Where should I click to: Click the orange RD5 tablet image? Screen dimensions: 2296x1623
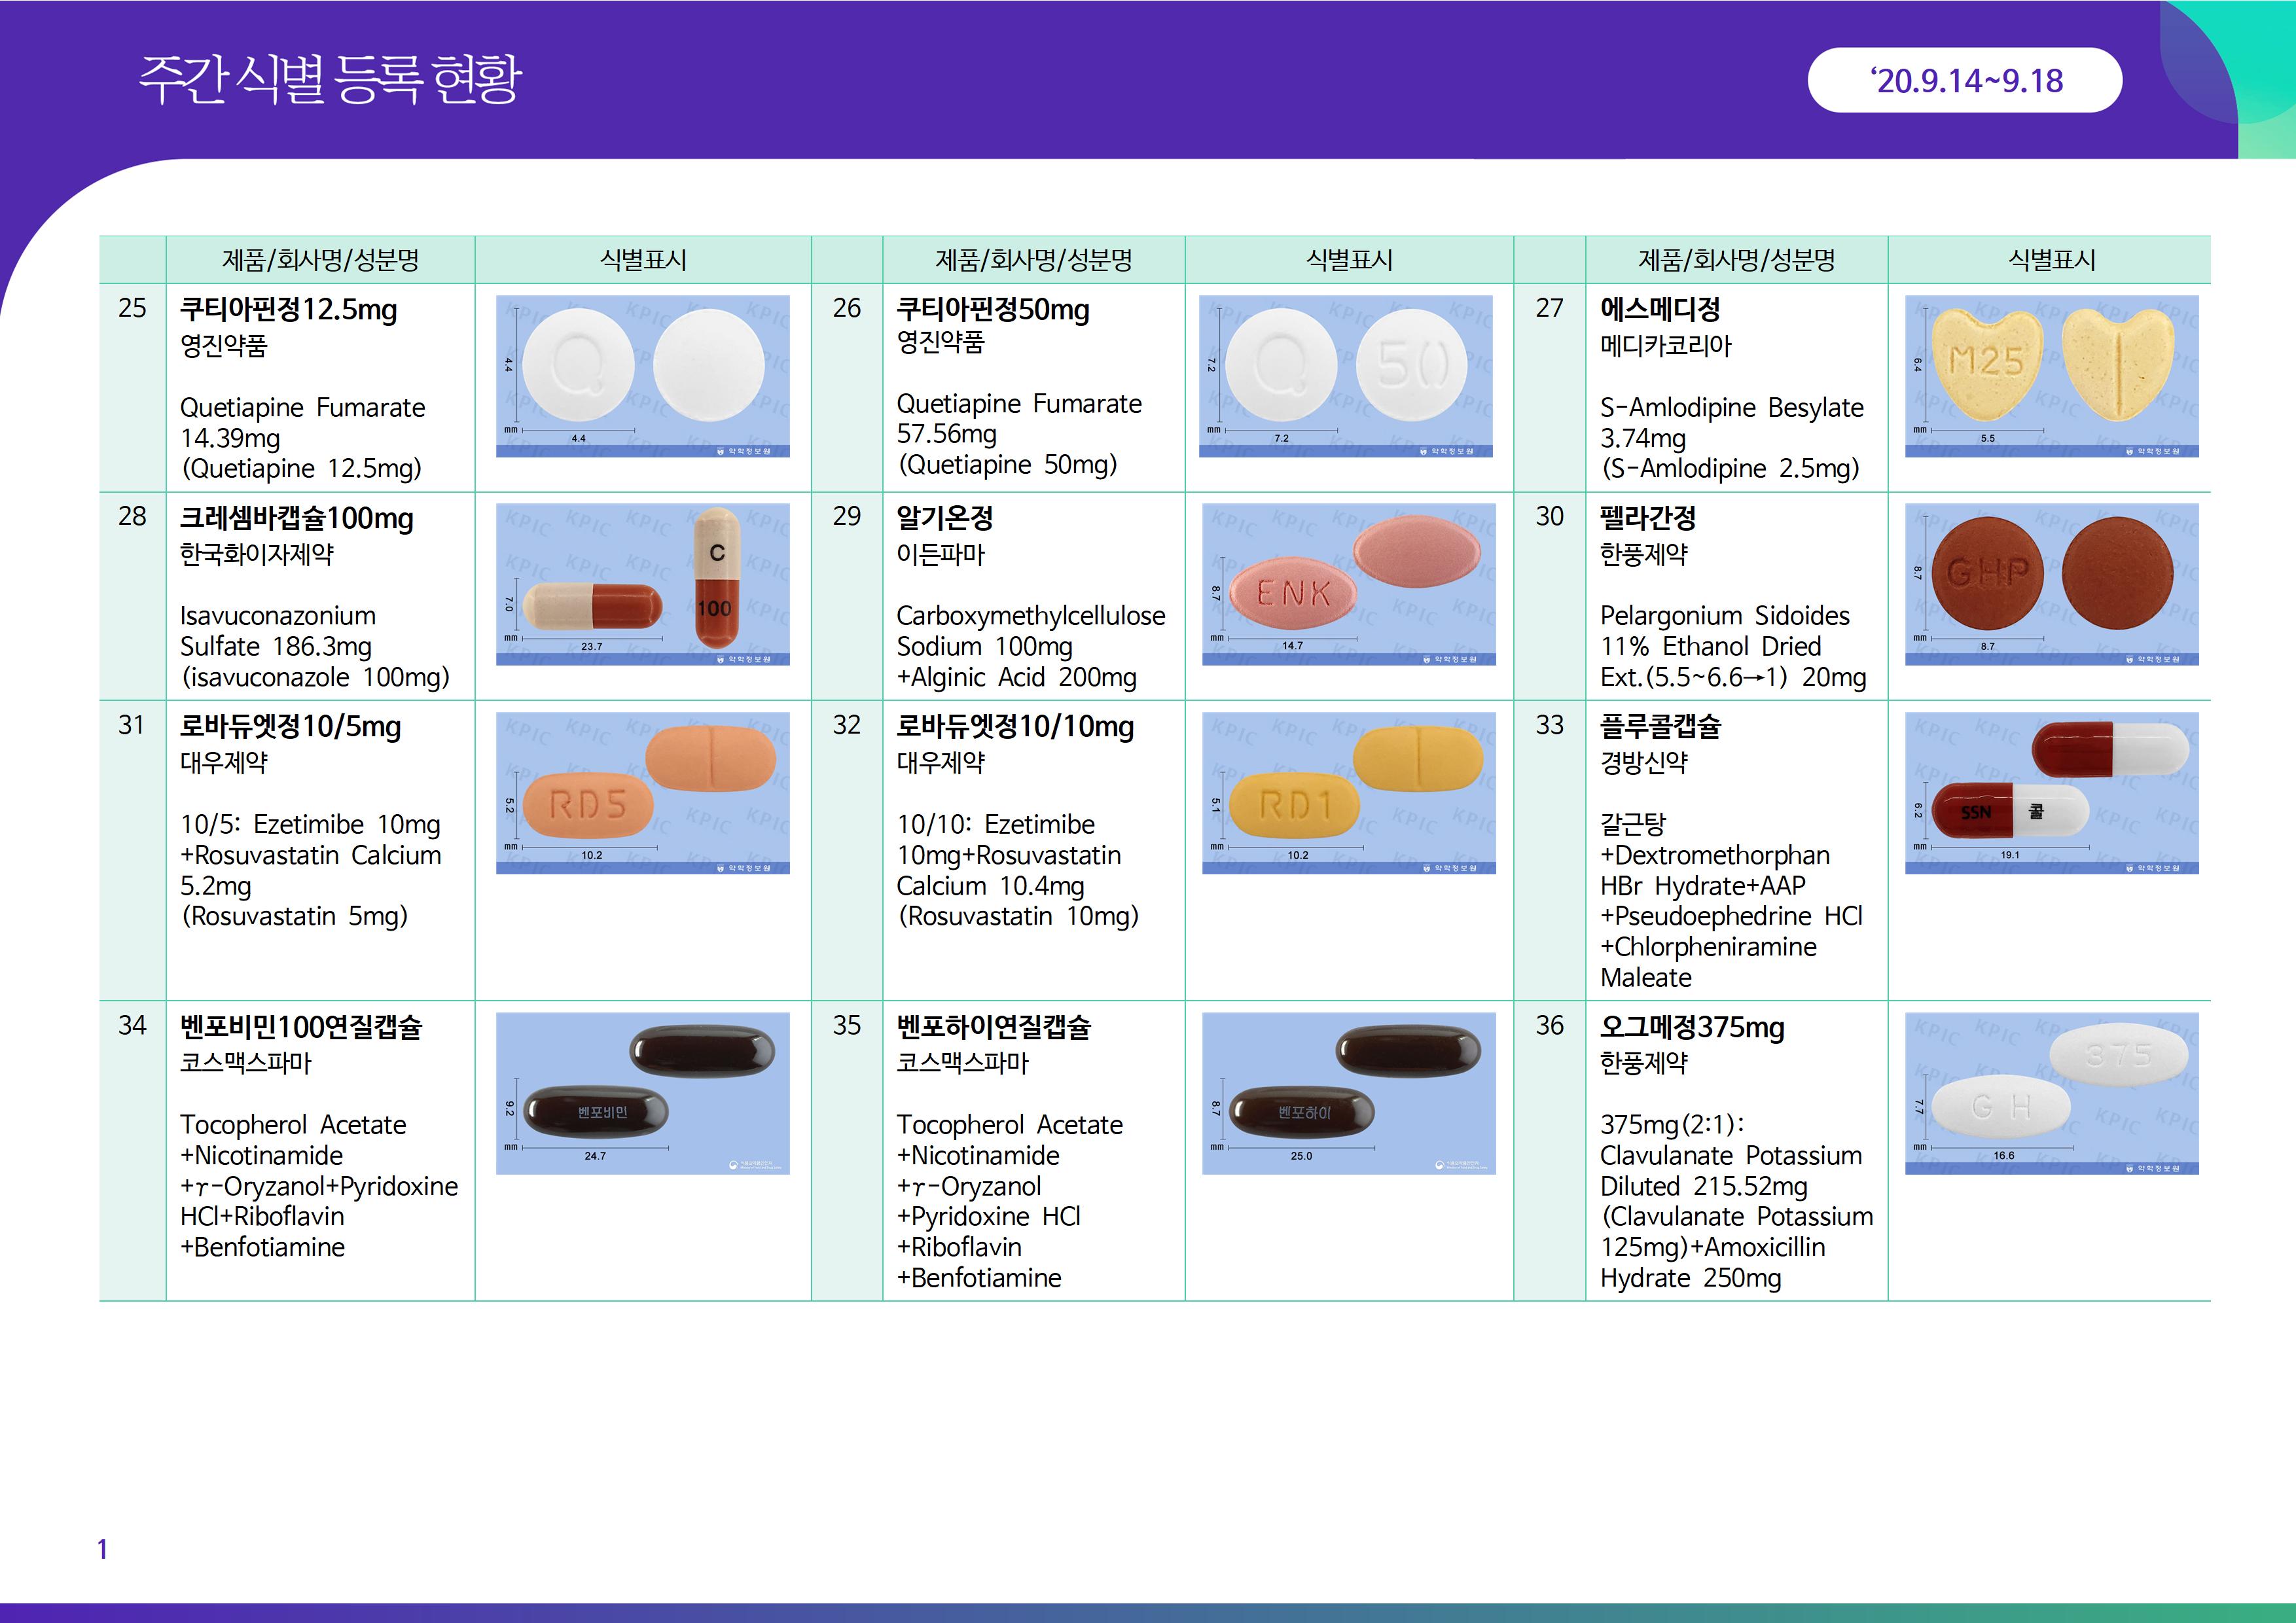(642, 793)
